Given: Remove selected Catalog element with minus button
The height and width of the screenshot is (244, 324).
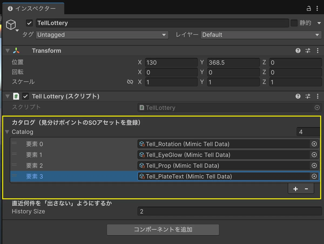Looking at the screenshot, I should [x=306, y=189].
